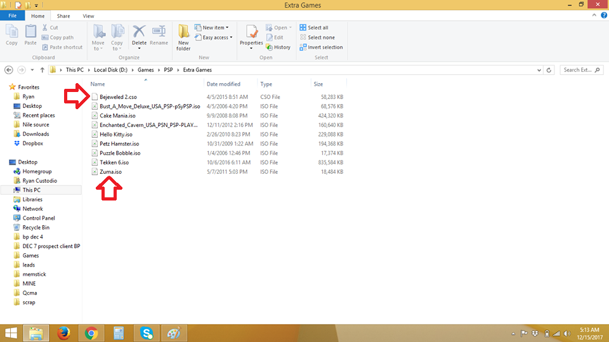Refresh the Extra Games folder view

(549, 70)
